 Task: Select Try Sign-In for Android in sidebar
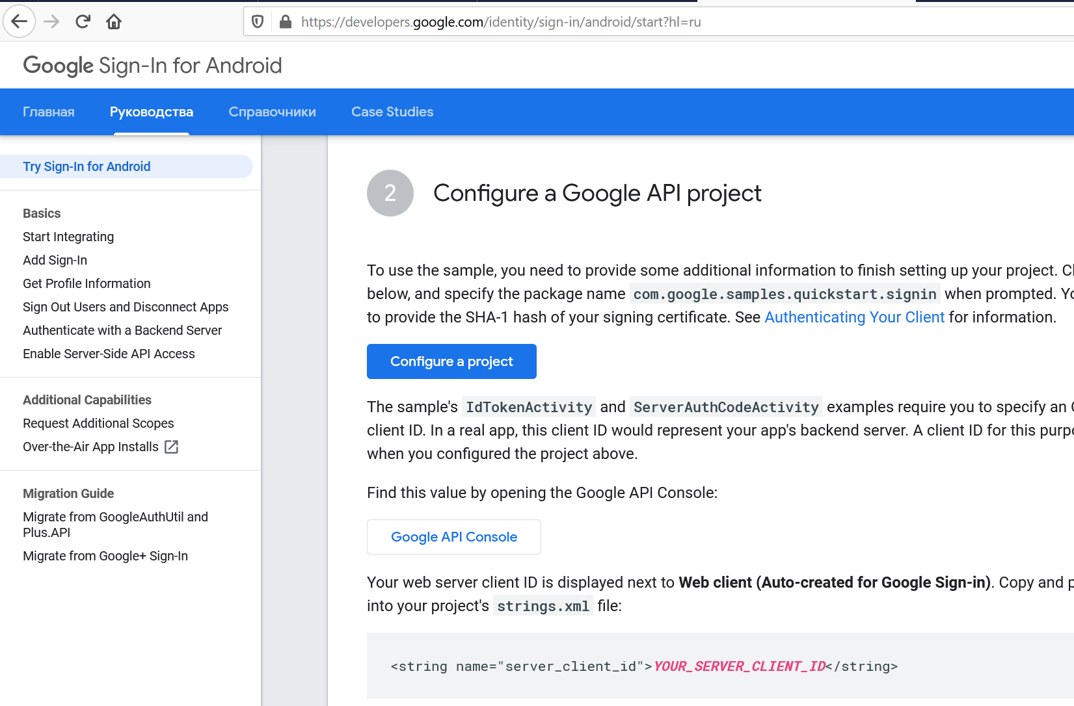[x=87, y=166]
